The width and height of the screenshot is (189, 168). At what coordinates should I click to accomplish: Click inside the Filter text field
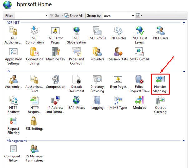(30, 16)
